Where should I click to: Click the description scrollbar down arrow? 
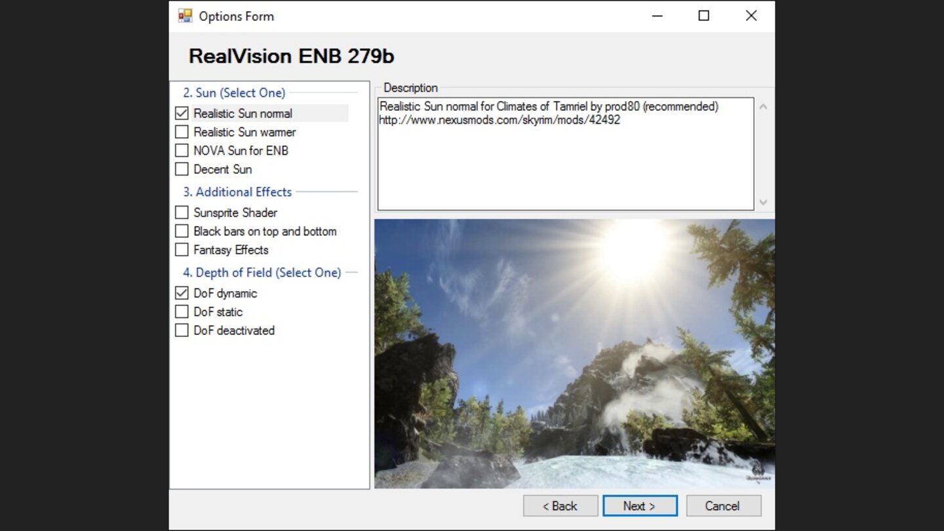coord(763,203)
